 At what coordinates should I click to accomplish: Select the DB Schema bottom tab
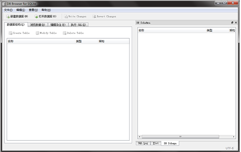pyautogui.click(x=170, y=143)
